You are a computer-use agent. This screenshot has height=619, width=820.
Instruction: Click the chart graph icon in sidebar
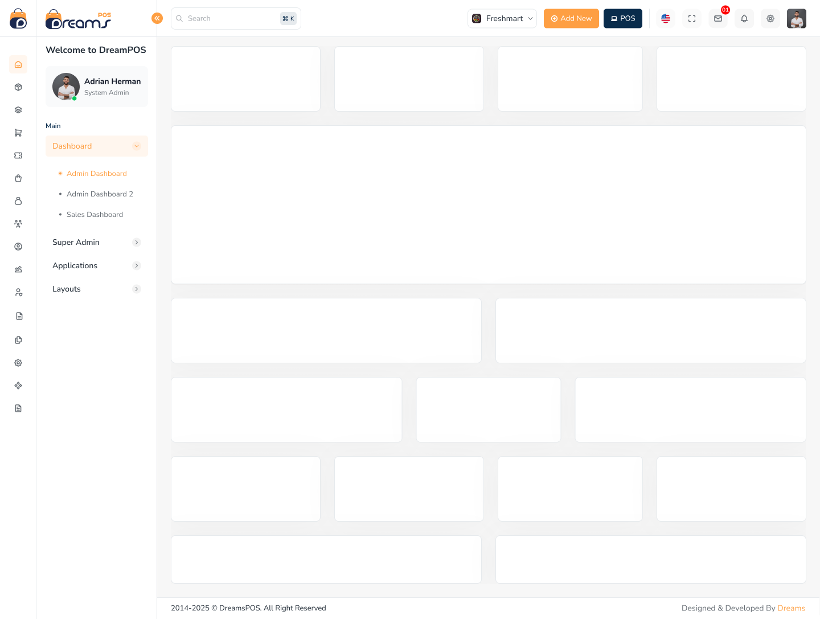[x=18, y=269]
